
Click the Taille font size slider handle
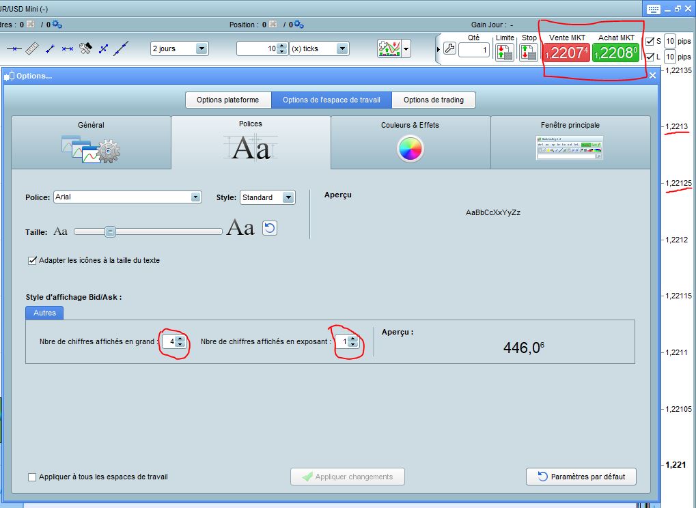(110, 231)
